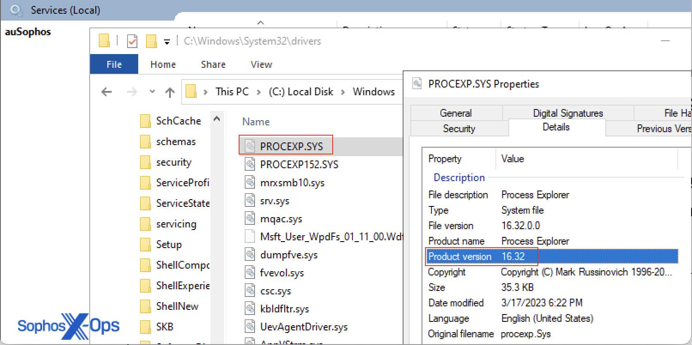
Task: Switch to the General properties tab
Action: [x=456, y=113]
